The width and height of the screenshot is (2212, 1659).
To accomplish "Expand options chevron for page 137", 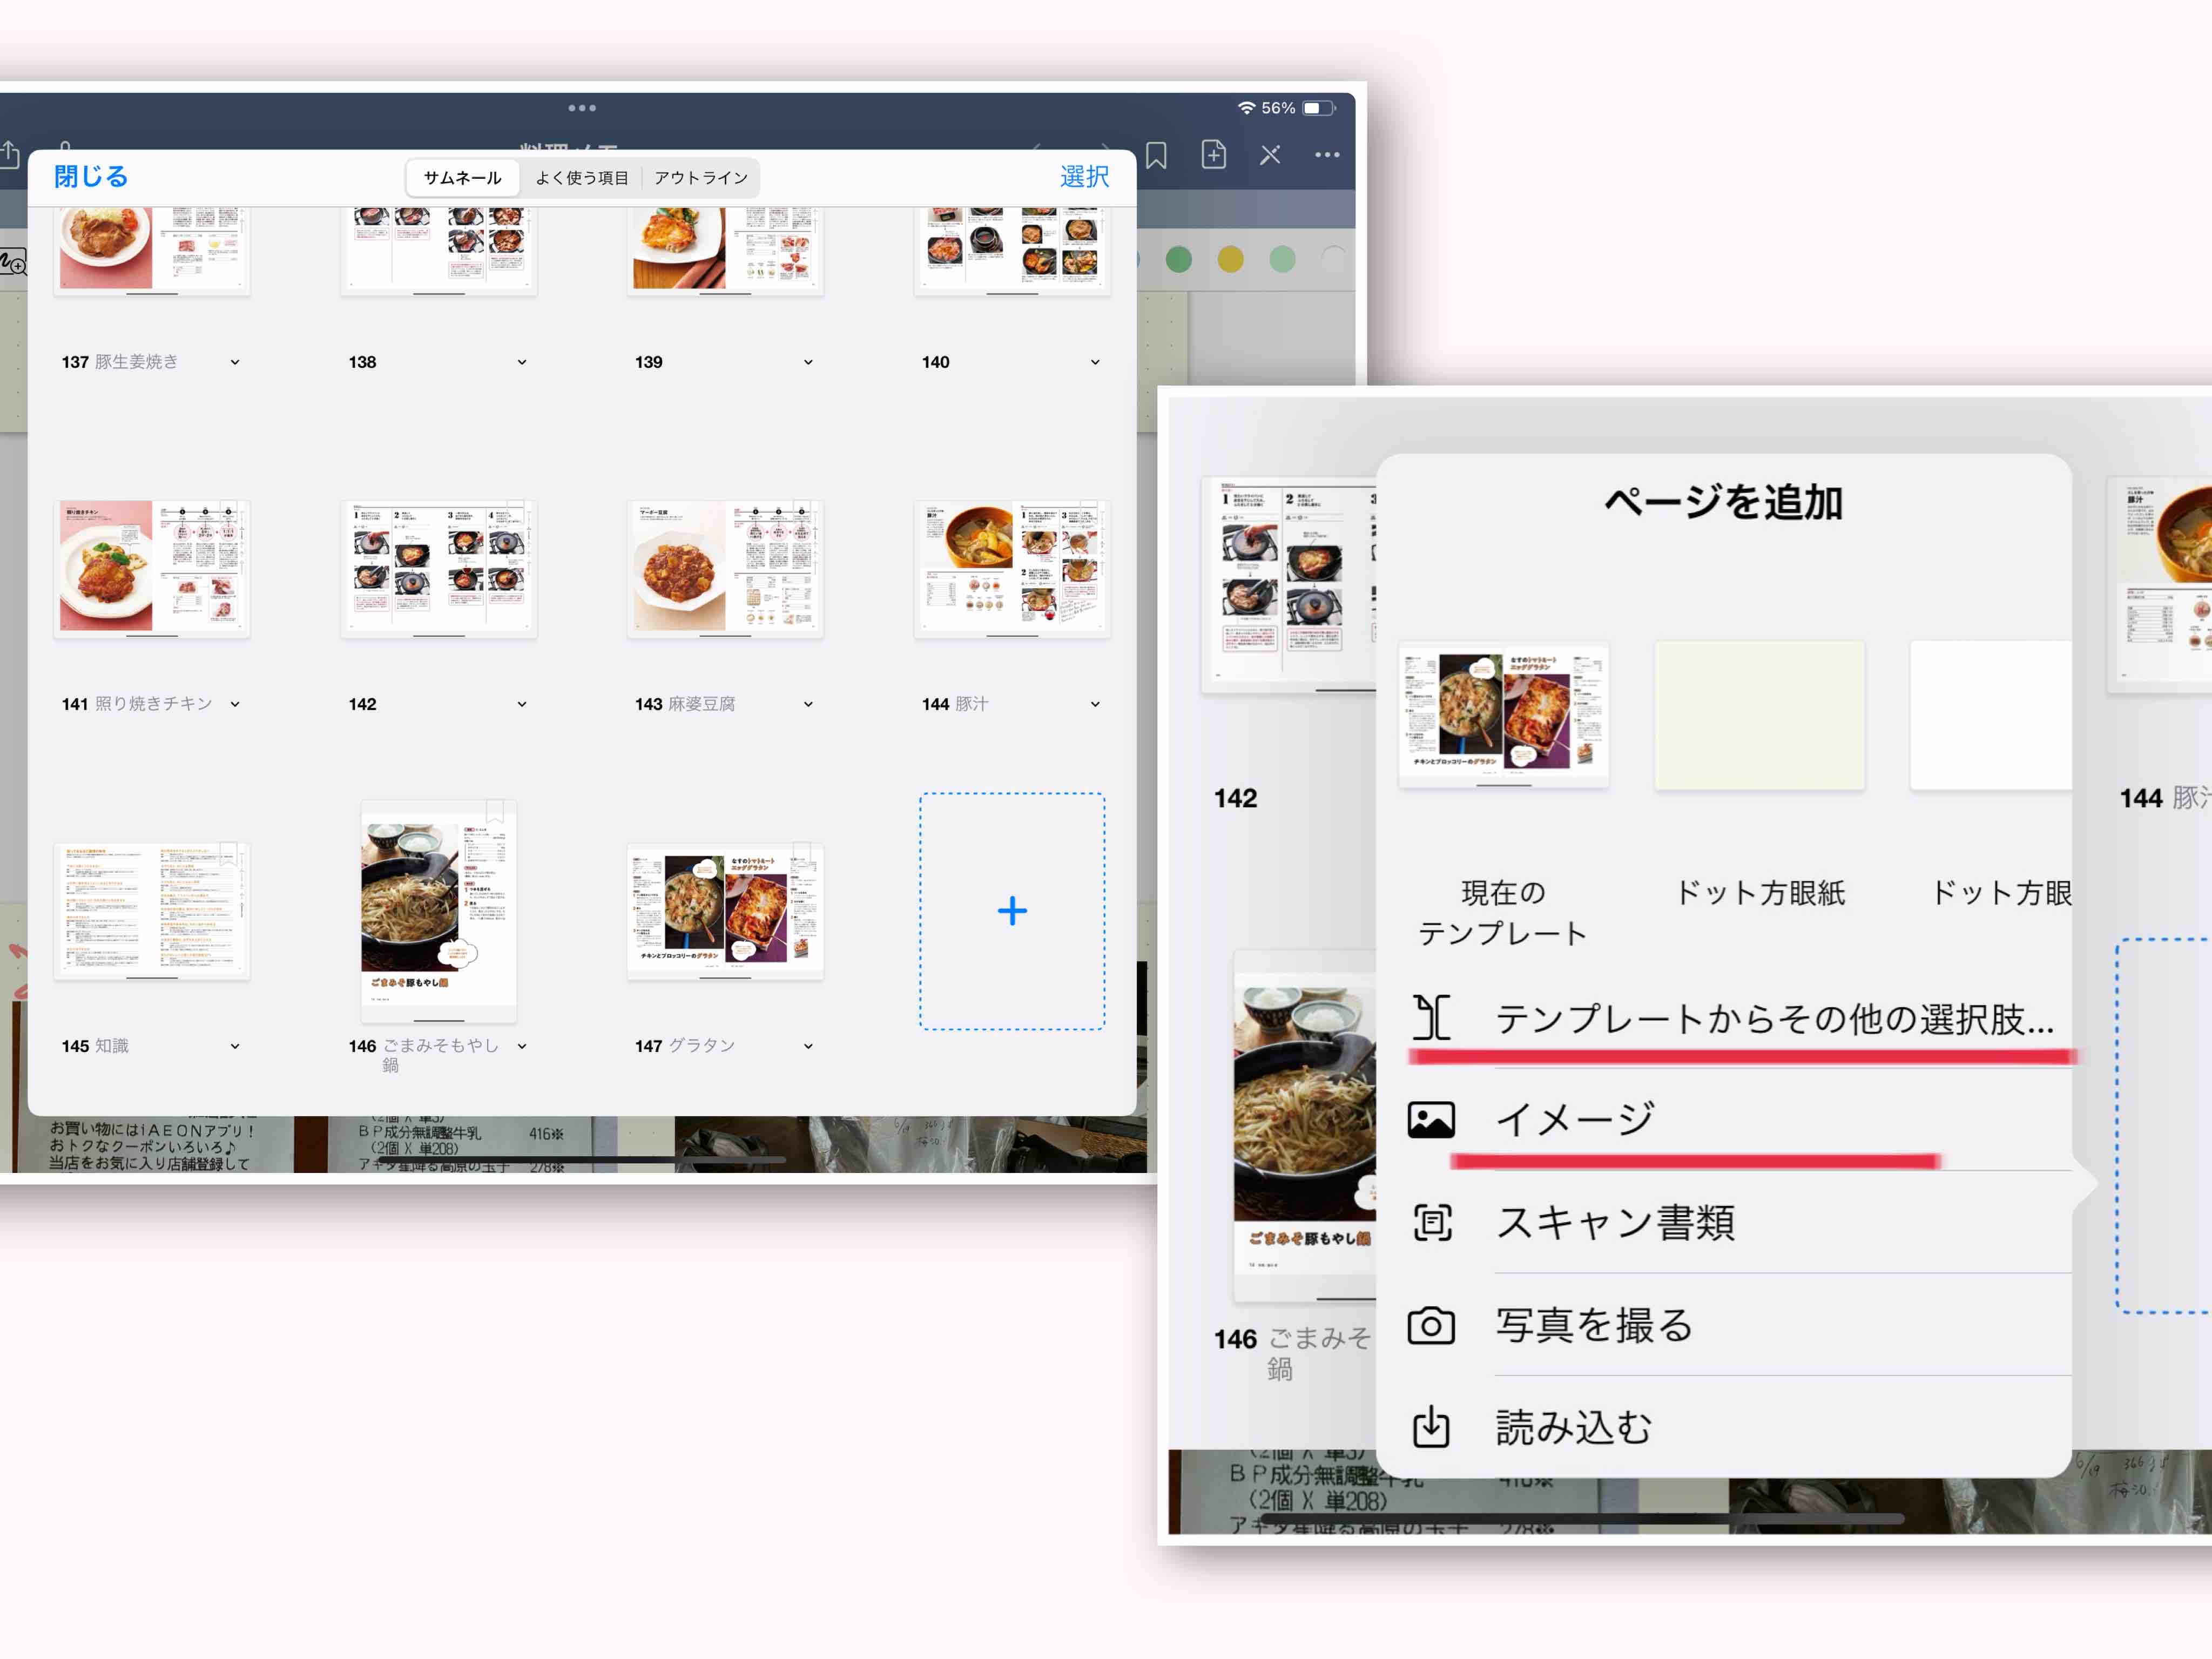I will (235, 362).
